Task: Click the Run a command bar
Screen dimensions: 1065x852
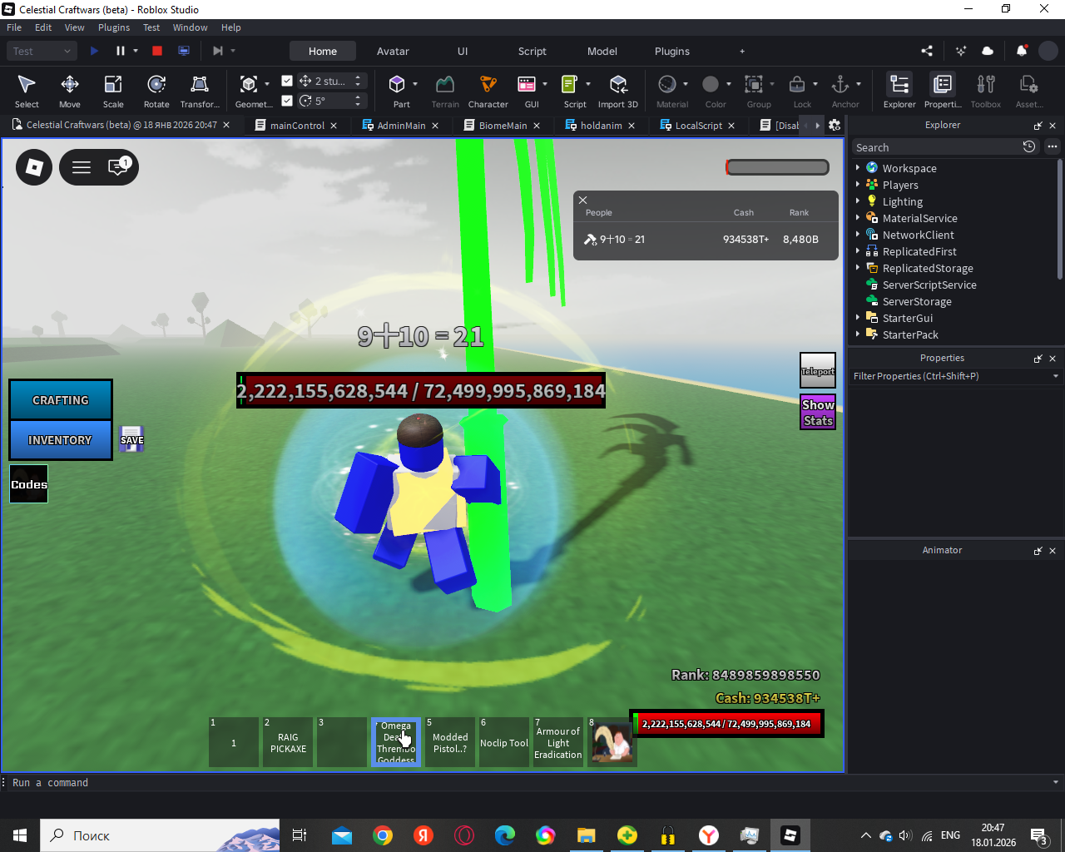Action: click(531, 783)
